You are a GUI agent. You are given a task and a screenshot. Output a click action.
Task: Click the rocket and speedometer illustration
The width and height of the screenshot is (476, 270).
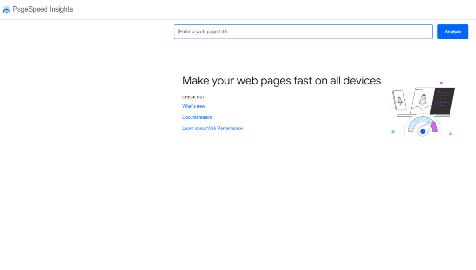point(423,109)
